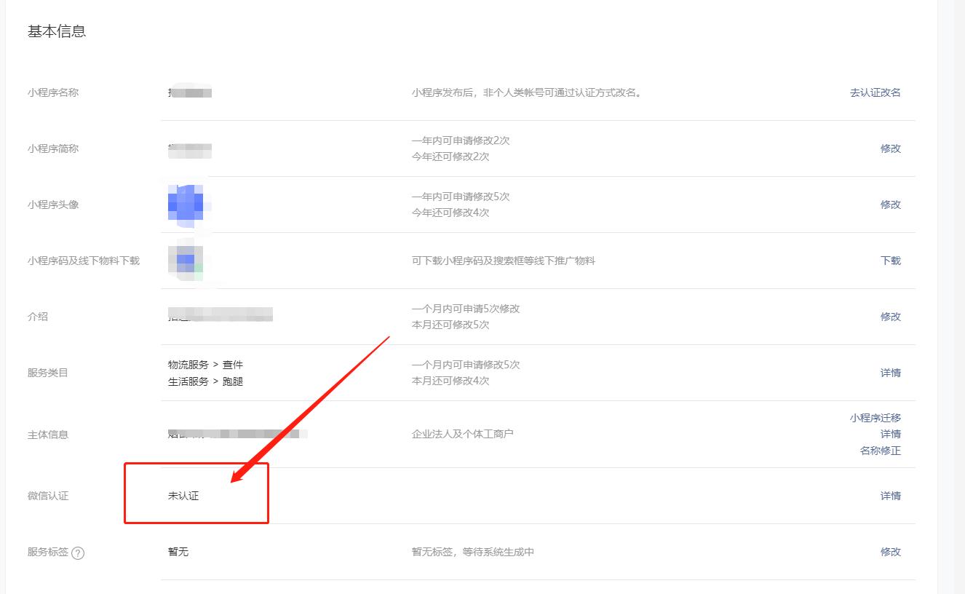Click the 企业法人及个体工商户 text
Viewport: 965px width, 594px height.
463,434
